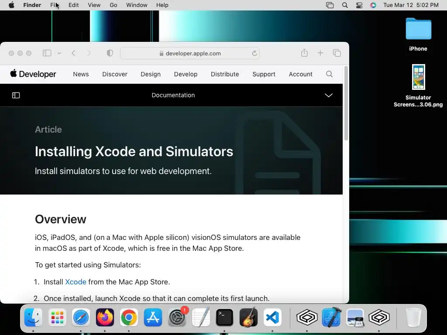Open the Apple menu
447x335 pixels.
point(11,5)
